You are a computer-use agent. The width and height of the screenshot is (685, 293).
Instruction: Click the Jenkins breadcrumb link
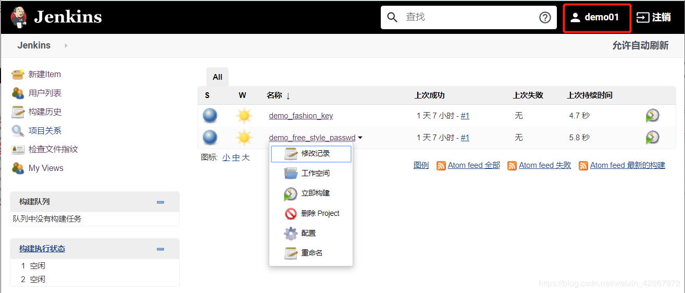(x=34, y=45)
